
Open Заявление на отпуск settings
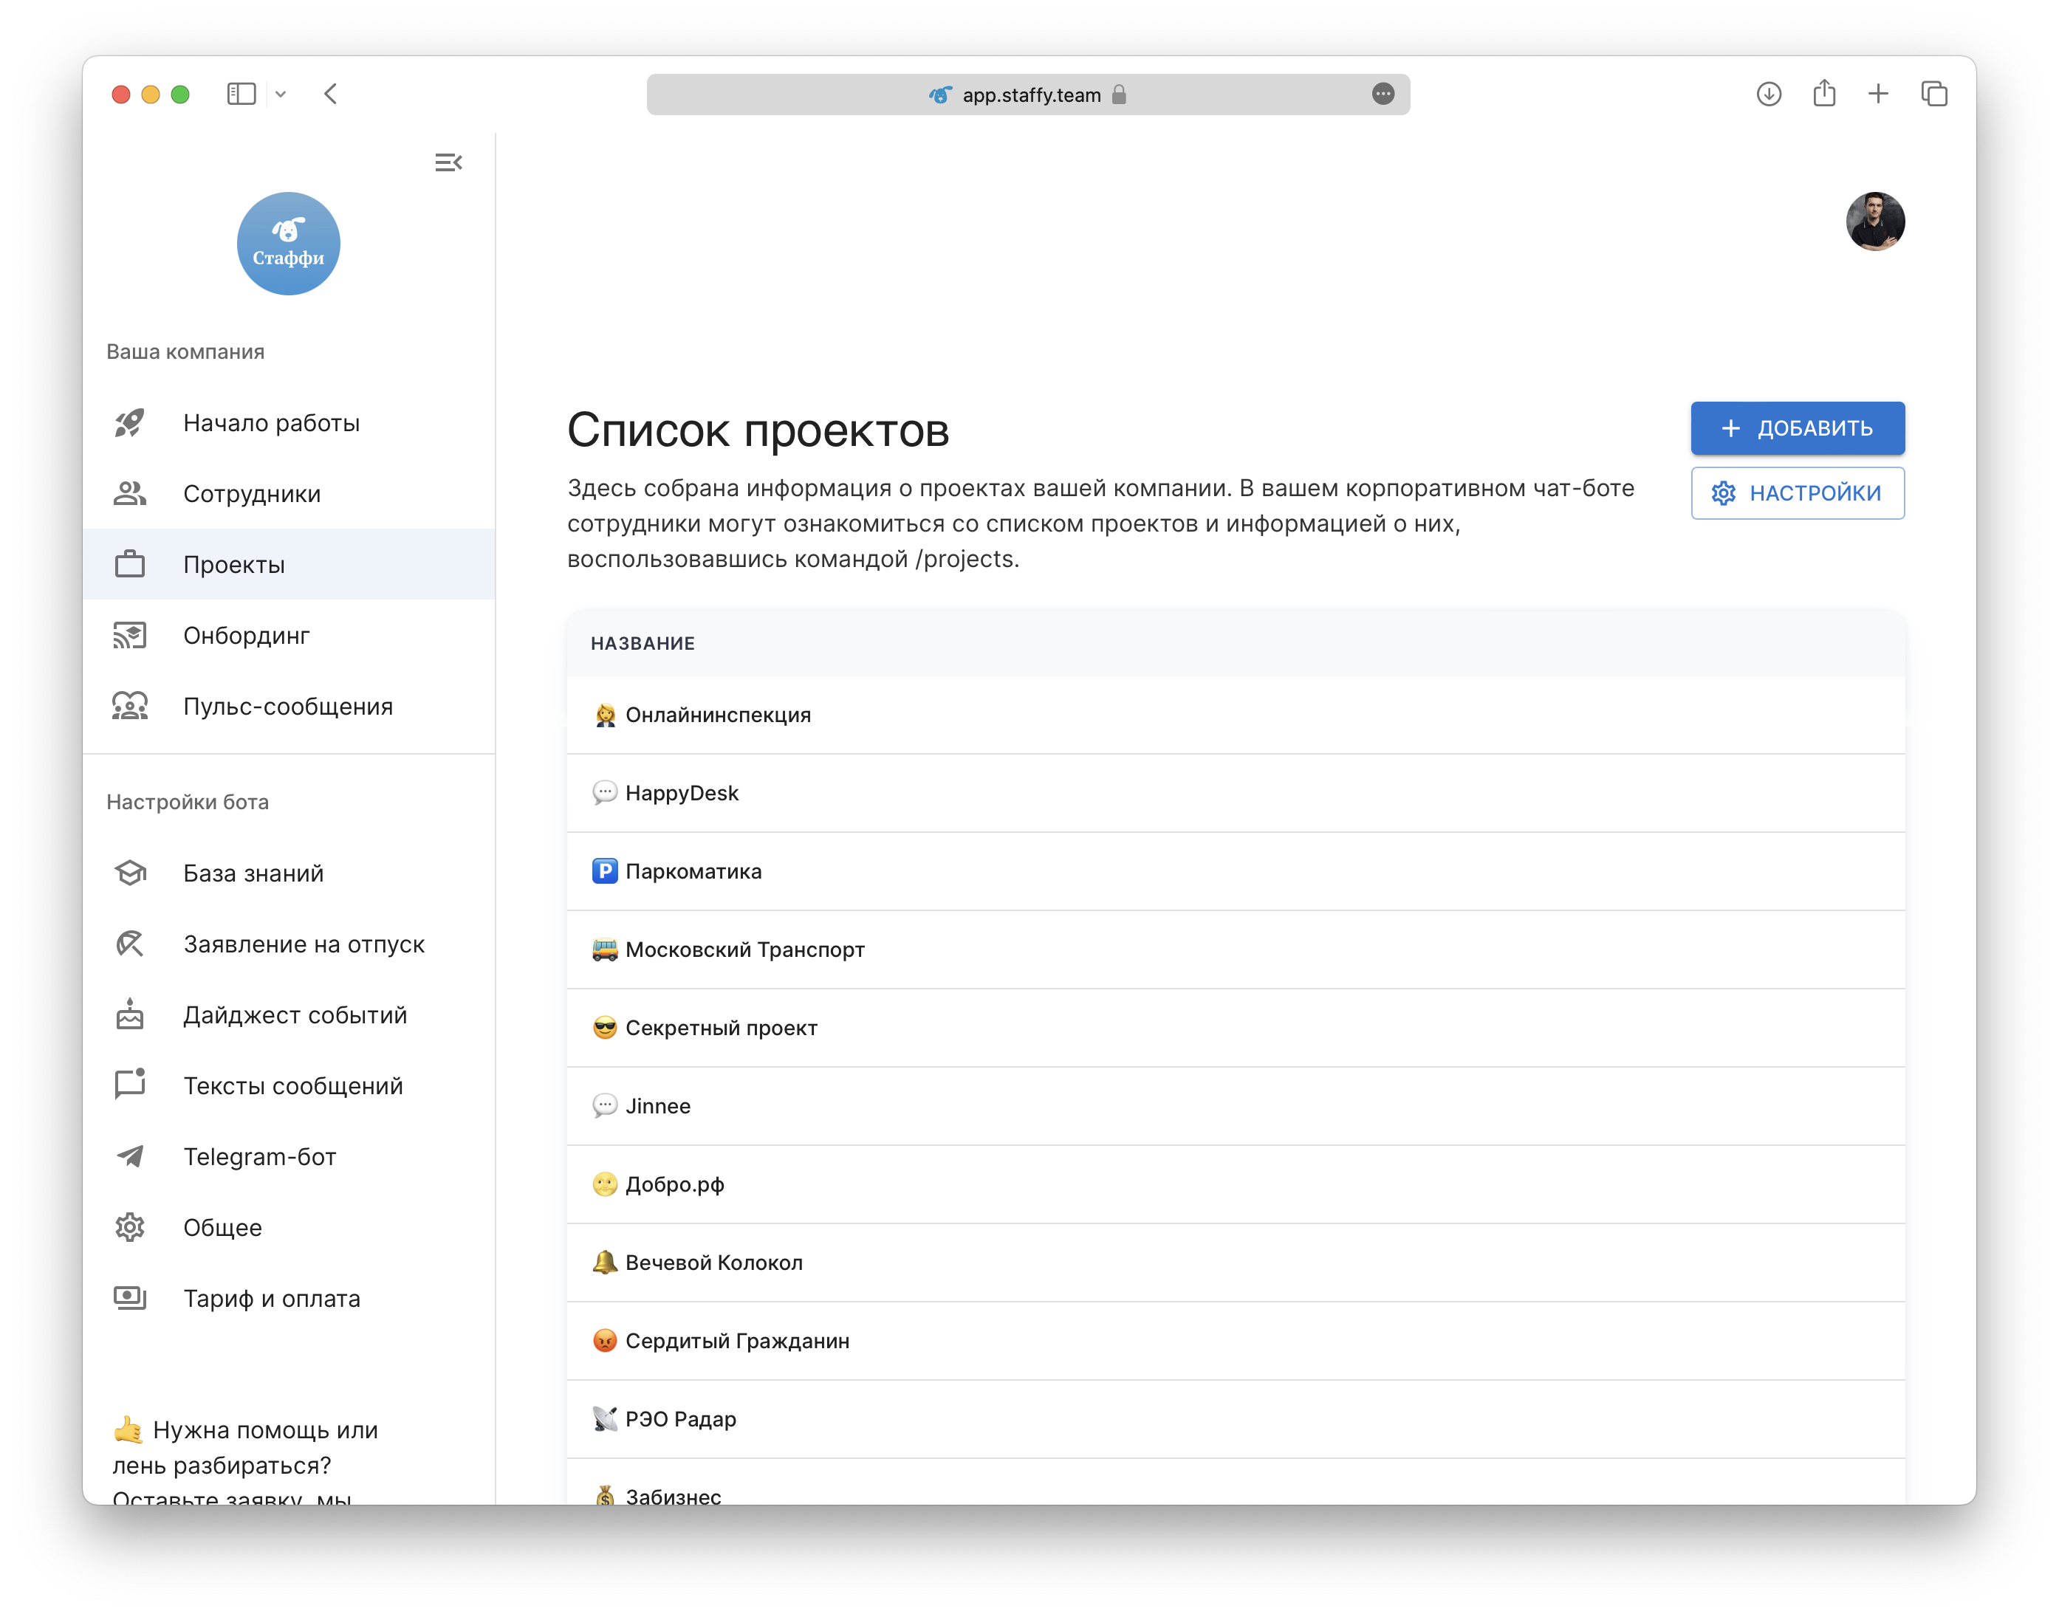point(290,943)
